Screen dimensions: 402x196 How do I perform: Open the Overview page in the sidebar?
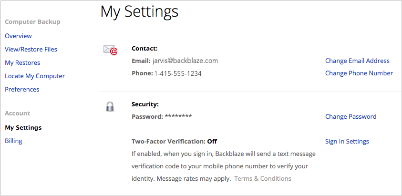18,36
